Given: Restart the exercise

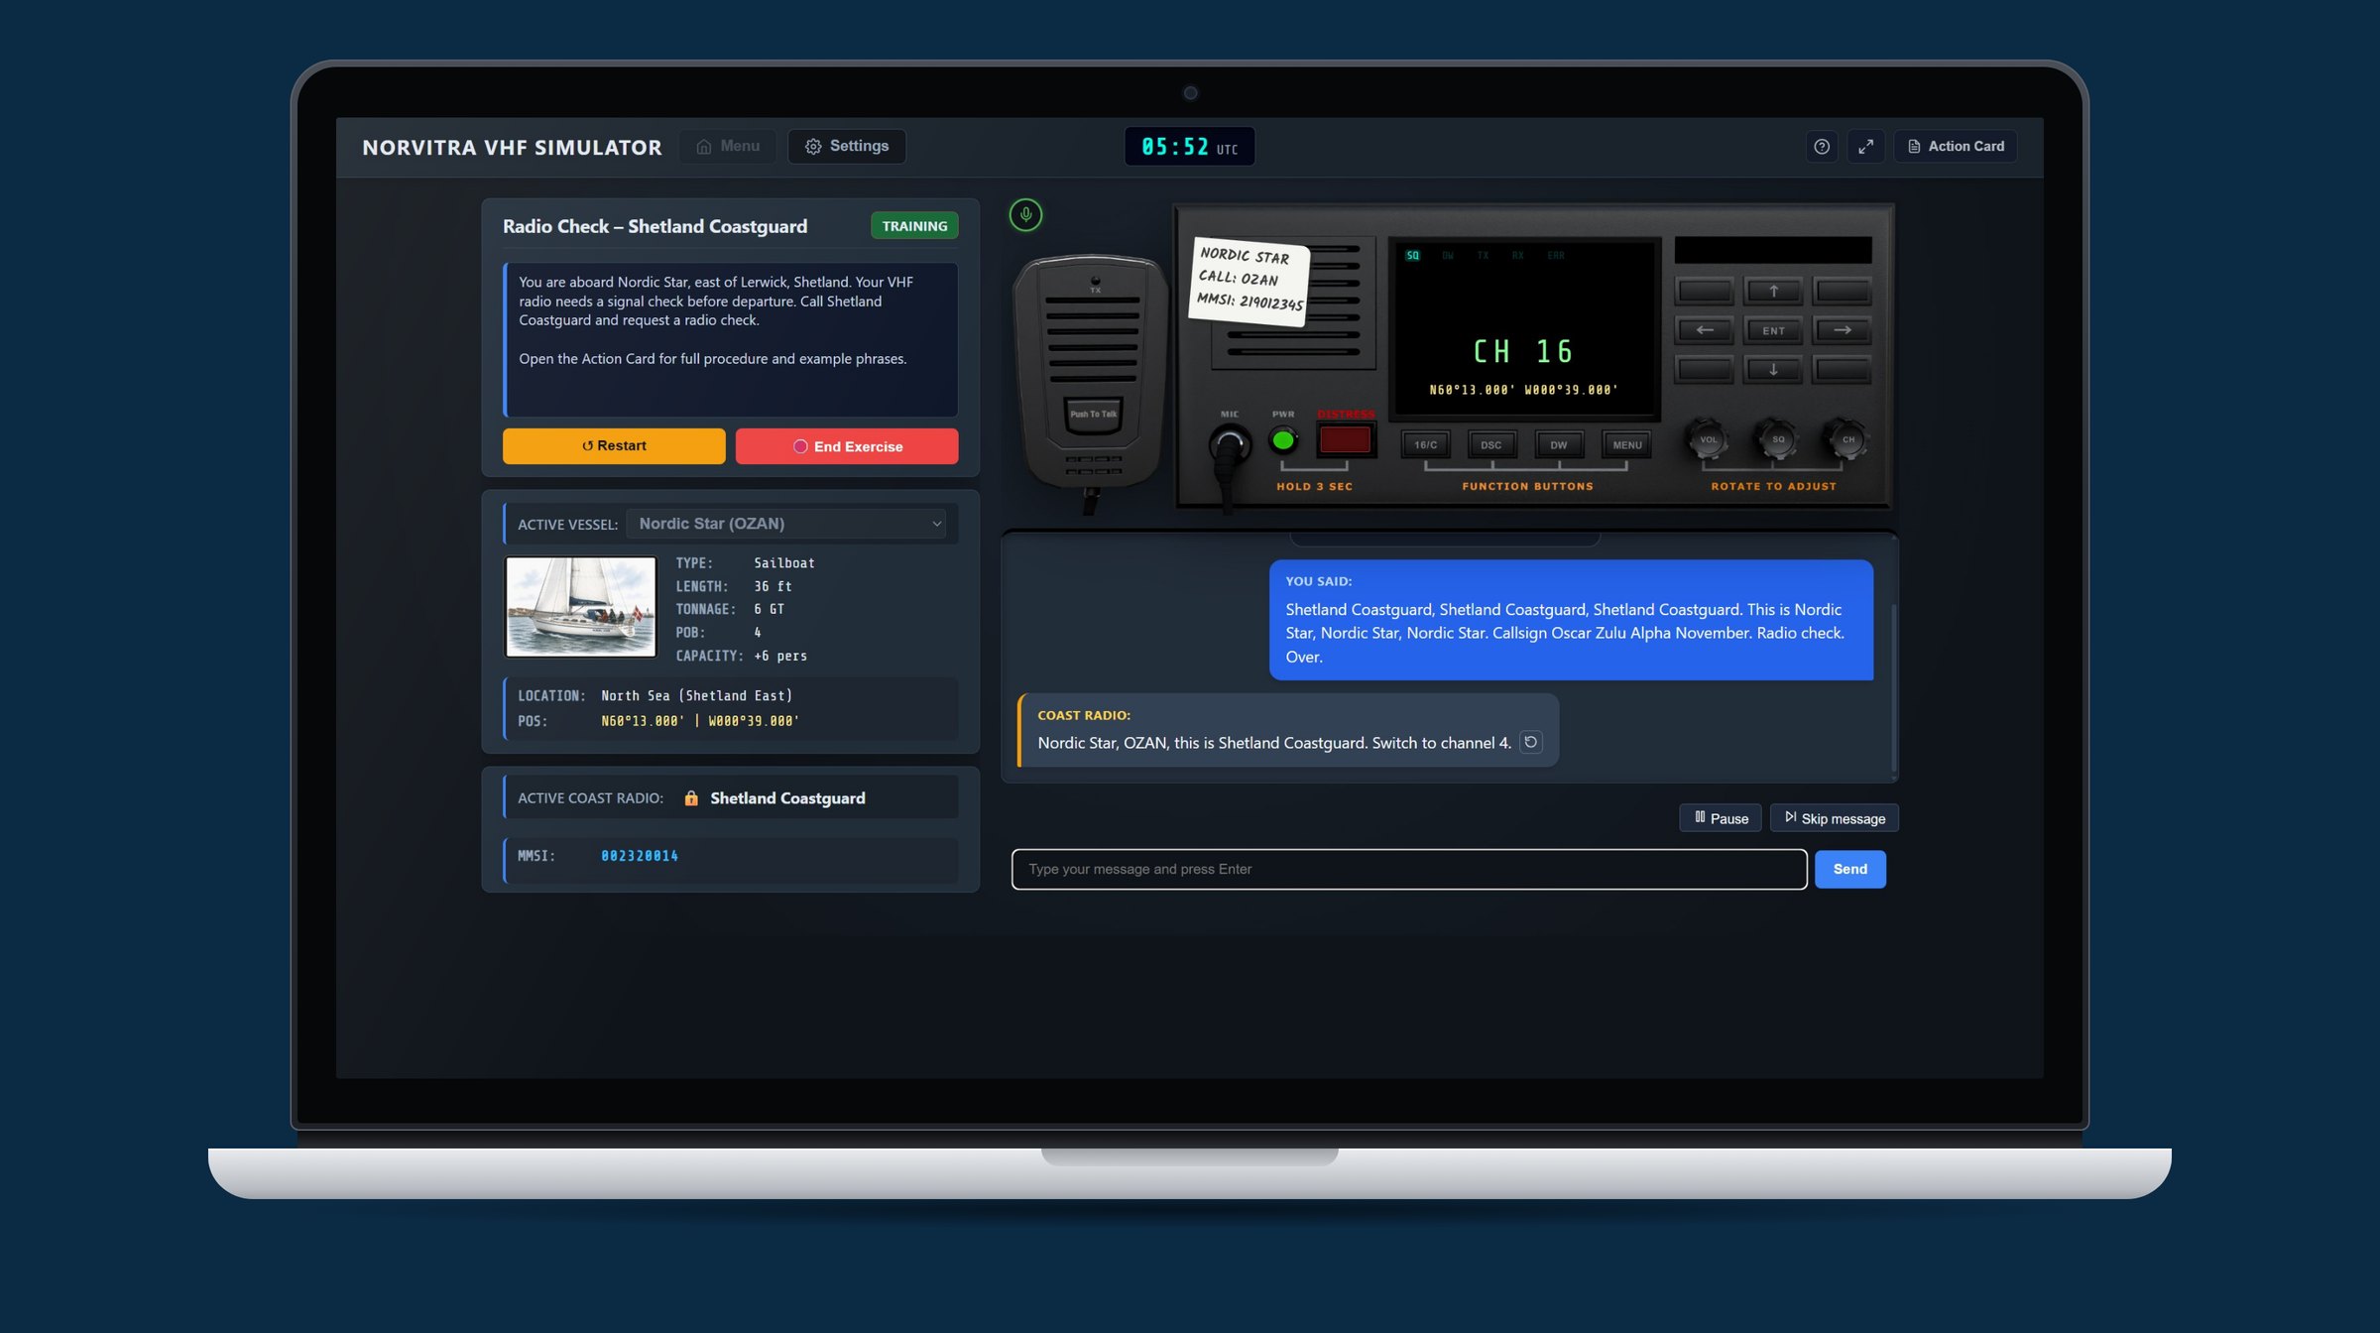Looking at the screenshot, I should click(614, 446).
